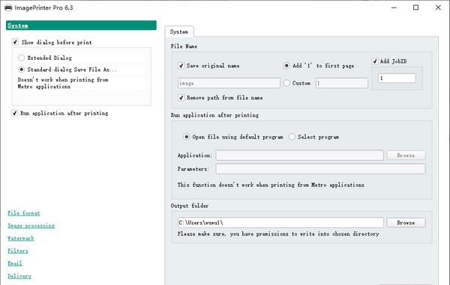This screenshot has width=450, height=285.
Task: Click the Output folder group label
Action: tap(190, 206)
